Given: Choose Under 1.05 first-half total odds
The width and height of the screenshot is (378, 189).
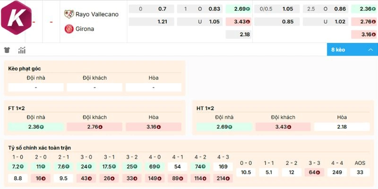Looking at the screenshot, I should click(199, 22).
